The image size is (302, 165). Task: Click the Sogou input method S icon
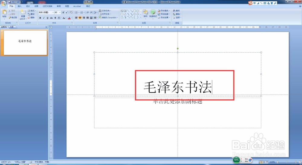(x=250, y=3)
